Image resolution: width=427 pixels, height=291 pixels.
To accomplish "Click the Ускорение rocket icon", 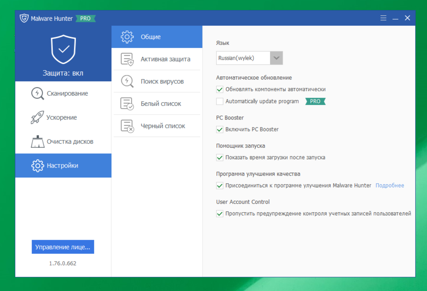I will coord(37,117).
